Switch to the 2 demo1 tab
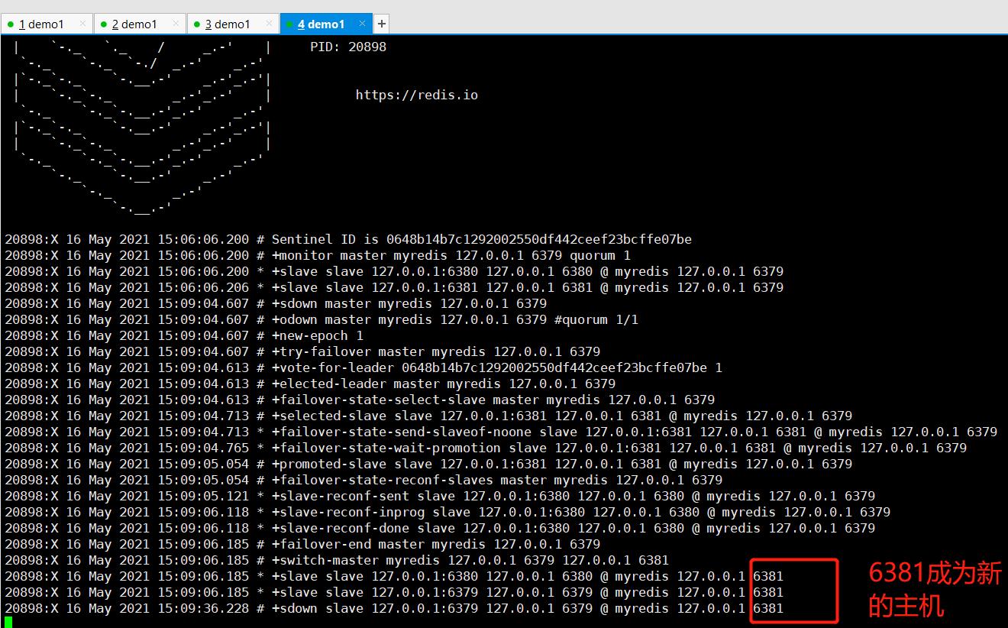This screenshot has height=628, width=1008. click(140, 24)
